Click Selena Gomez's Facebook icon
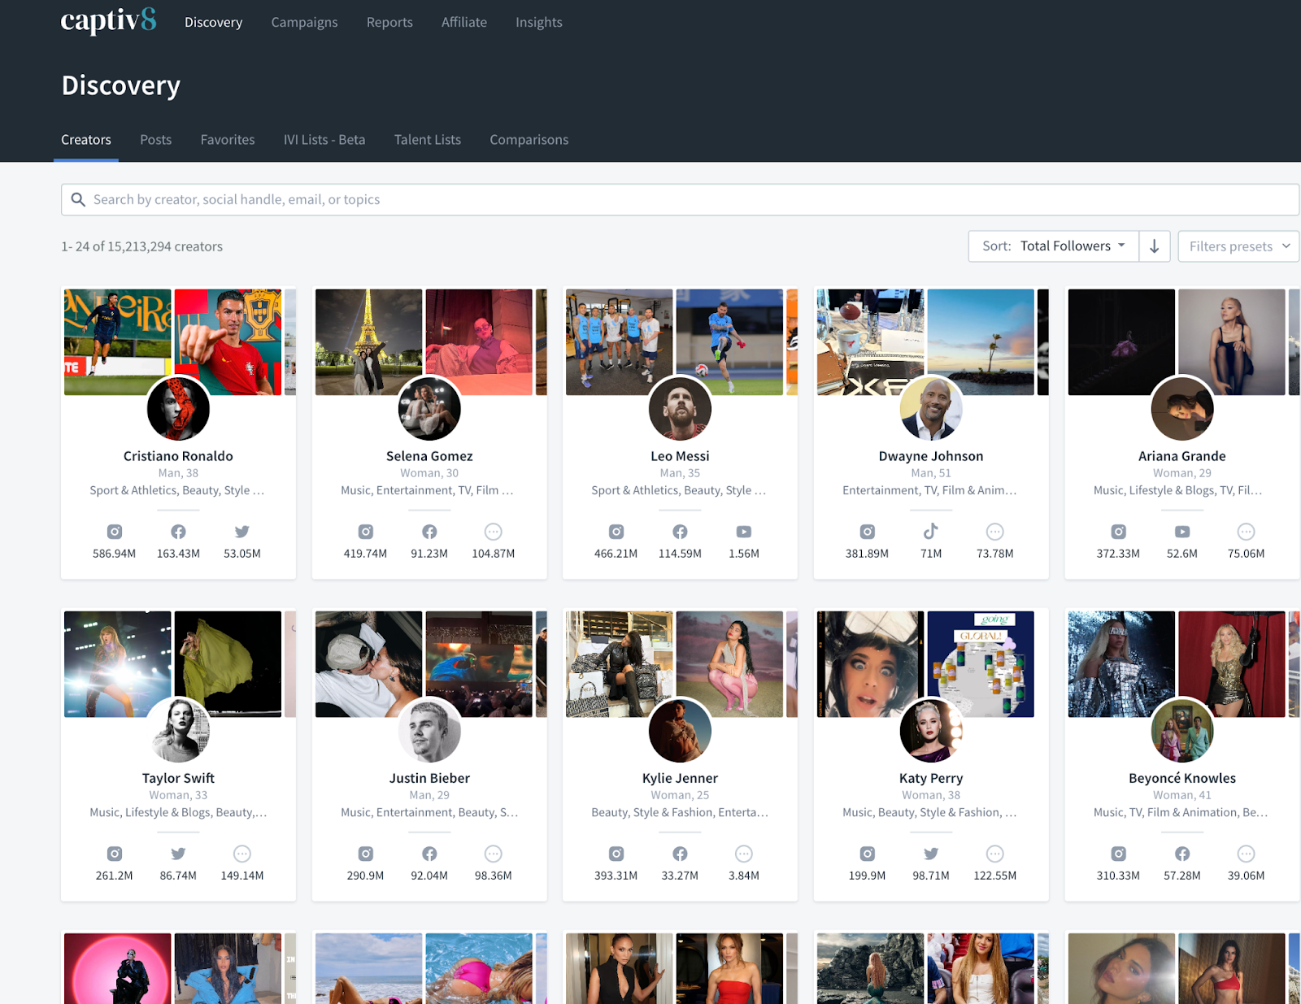Screen dimensions: 1301x1004 point(429,532)
